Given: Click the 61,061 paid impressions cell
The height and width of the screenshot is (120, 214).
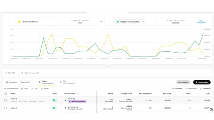Looking at the screenshot, I should pos(149,100).
